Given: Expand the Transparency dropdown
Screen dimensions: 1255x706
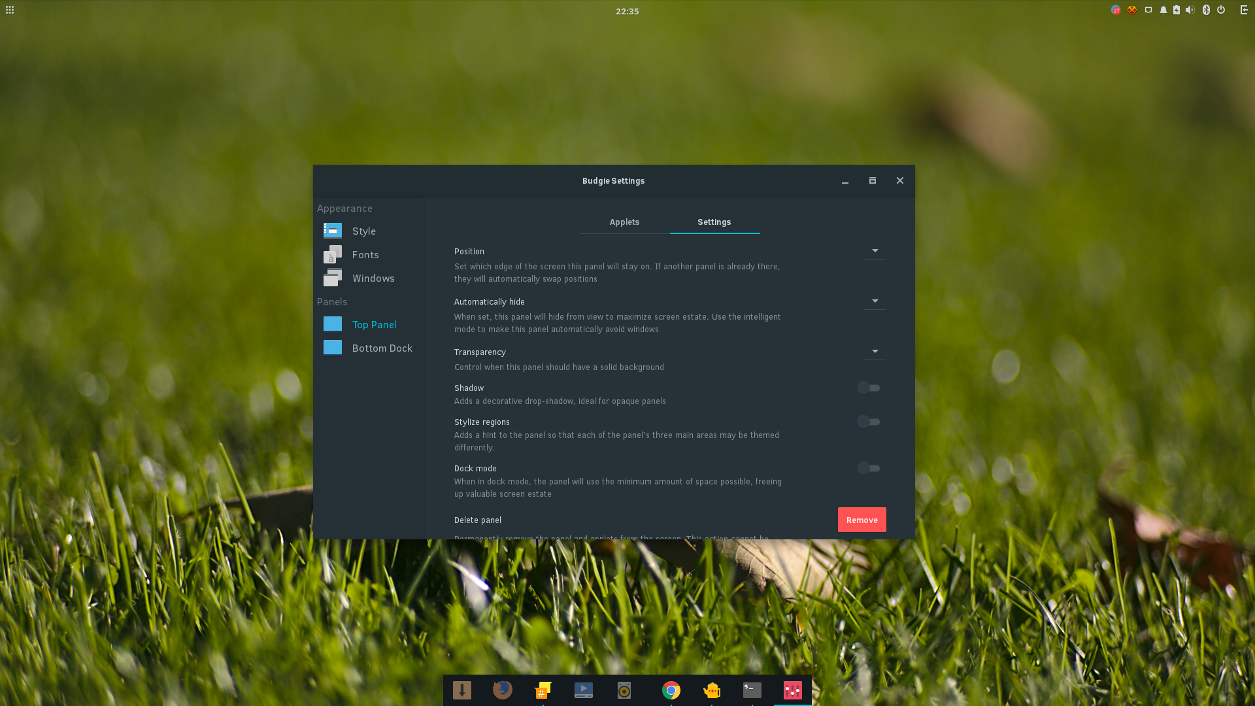Looking at the screenshot, I should click(x=875, y=352).
